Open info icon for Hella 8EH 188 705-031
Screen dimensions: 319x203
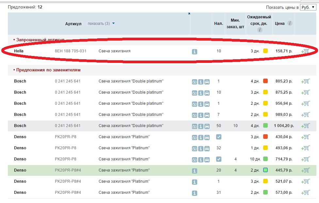pyautogui.click(x=195, y=51)
